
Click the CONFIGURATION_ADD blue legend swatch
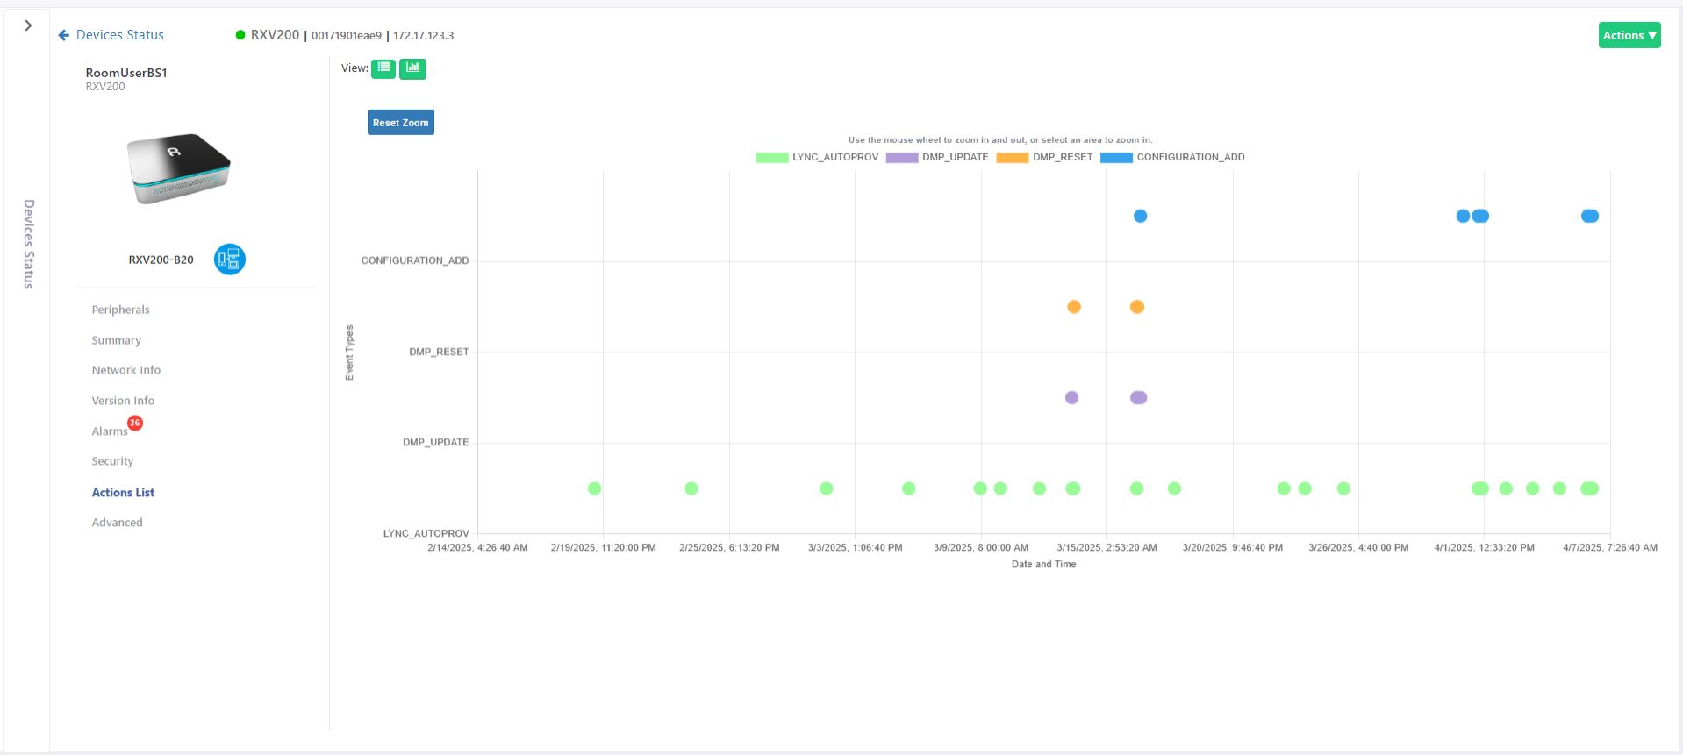[1116, 158]
